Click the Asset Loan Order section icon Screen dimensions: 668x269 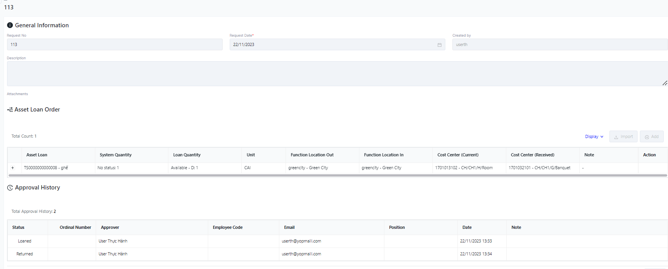click(x=10, y=110)
